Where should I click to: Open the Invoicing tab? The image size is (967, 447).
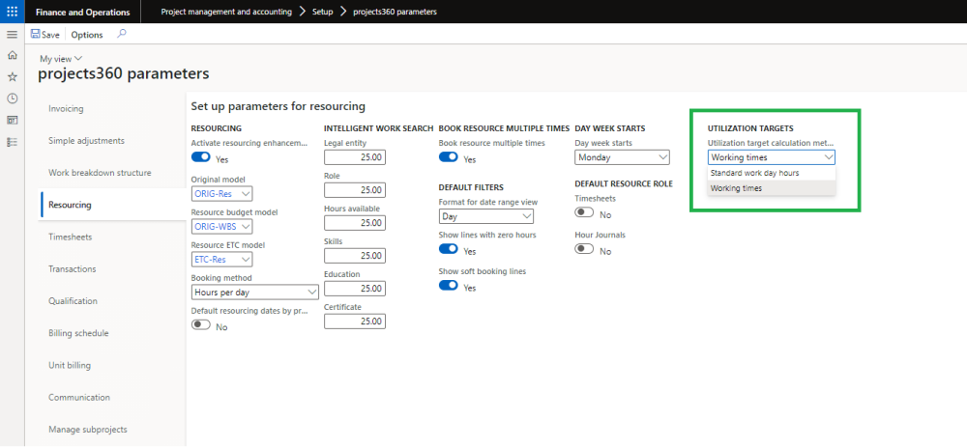coord(66,108)
